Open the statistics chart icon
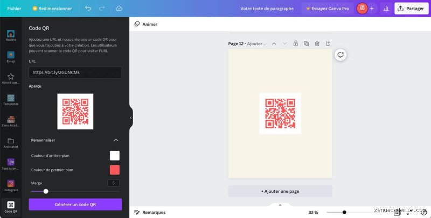Viewport: 431px width, 218px height. click(x=386, y=9)
